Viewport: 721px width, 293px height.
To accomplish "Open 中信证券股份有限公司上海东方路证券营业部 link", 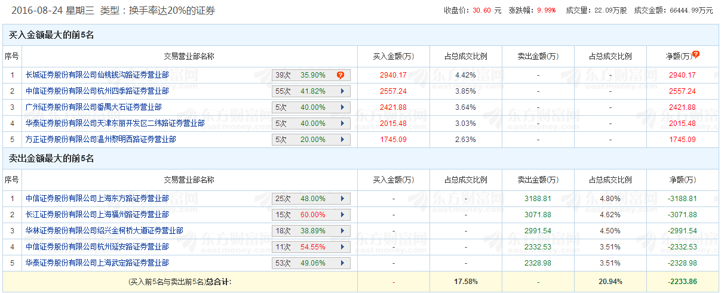I will point(97,199).
